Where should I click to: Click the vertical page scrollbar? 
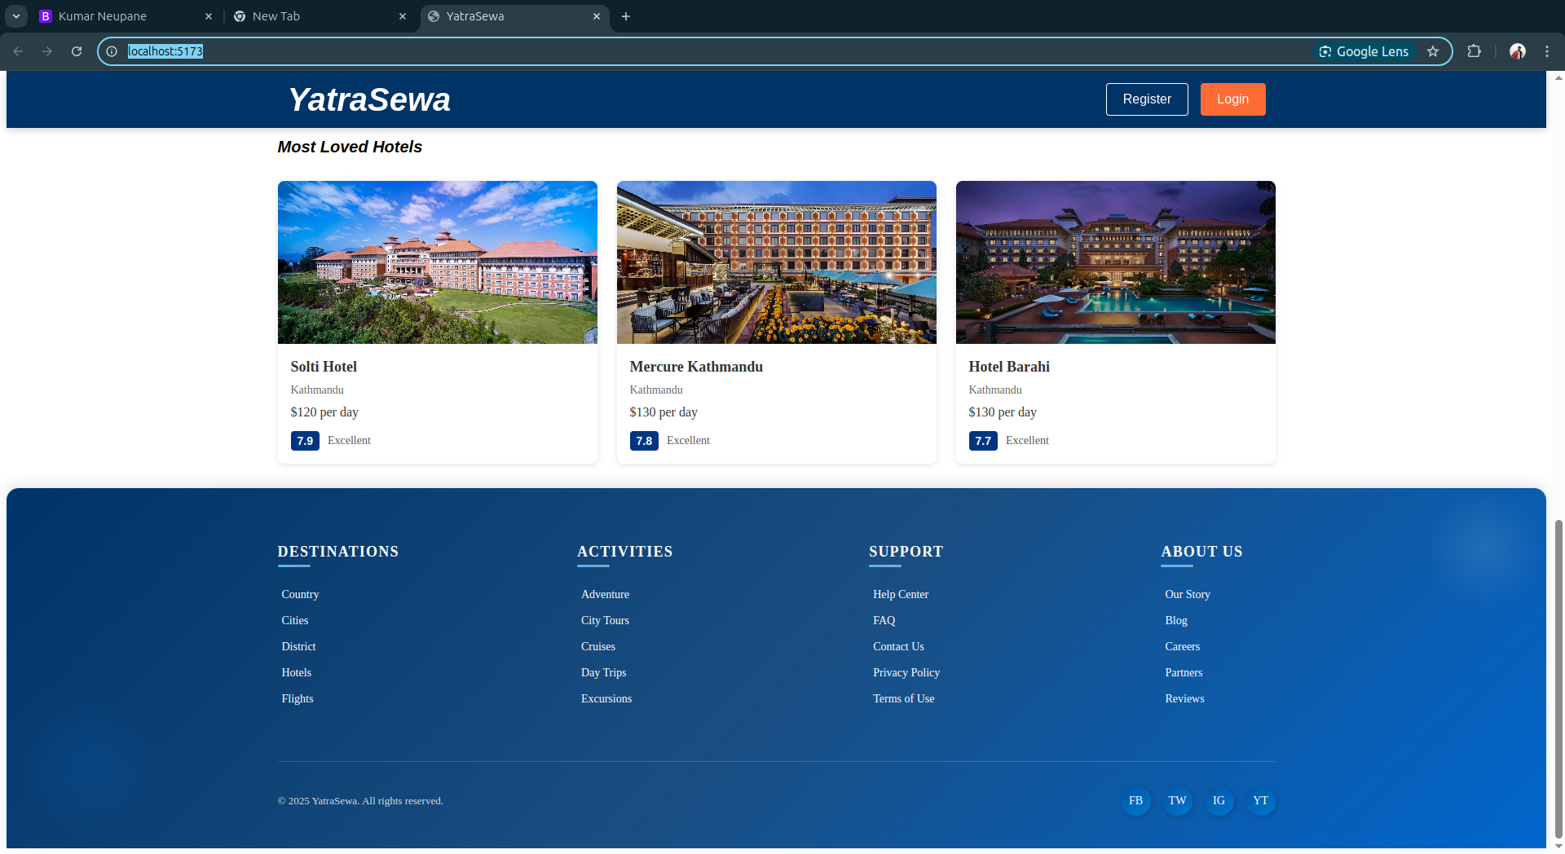1558,676
